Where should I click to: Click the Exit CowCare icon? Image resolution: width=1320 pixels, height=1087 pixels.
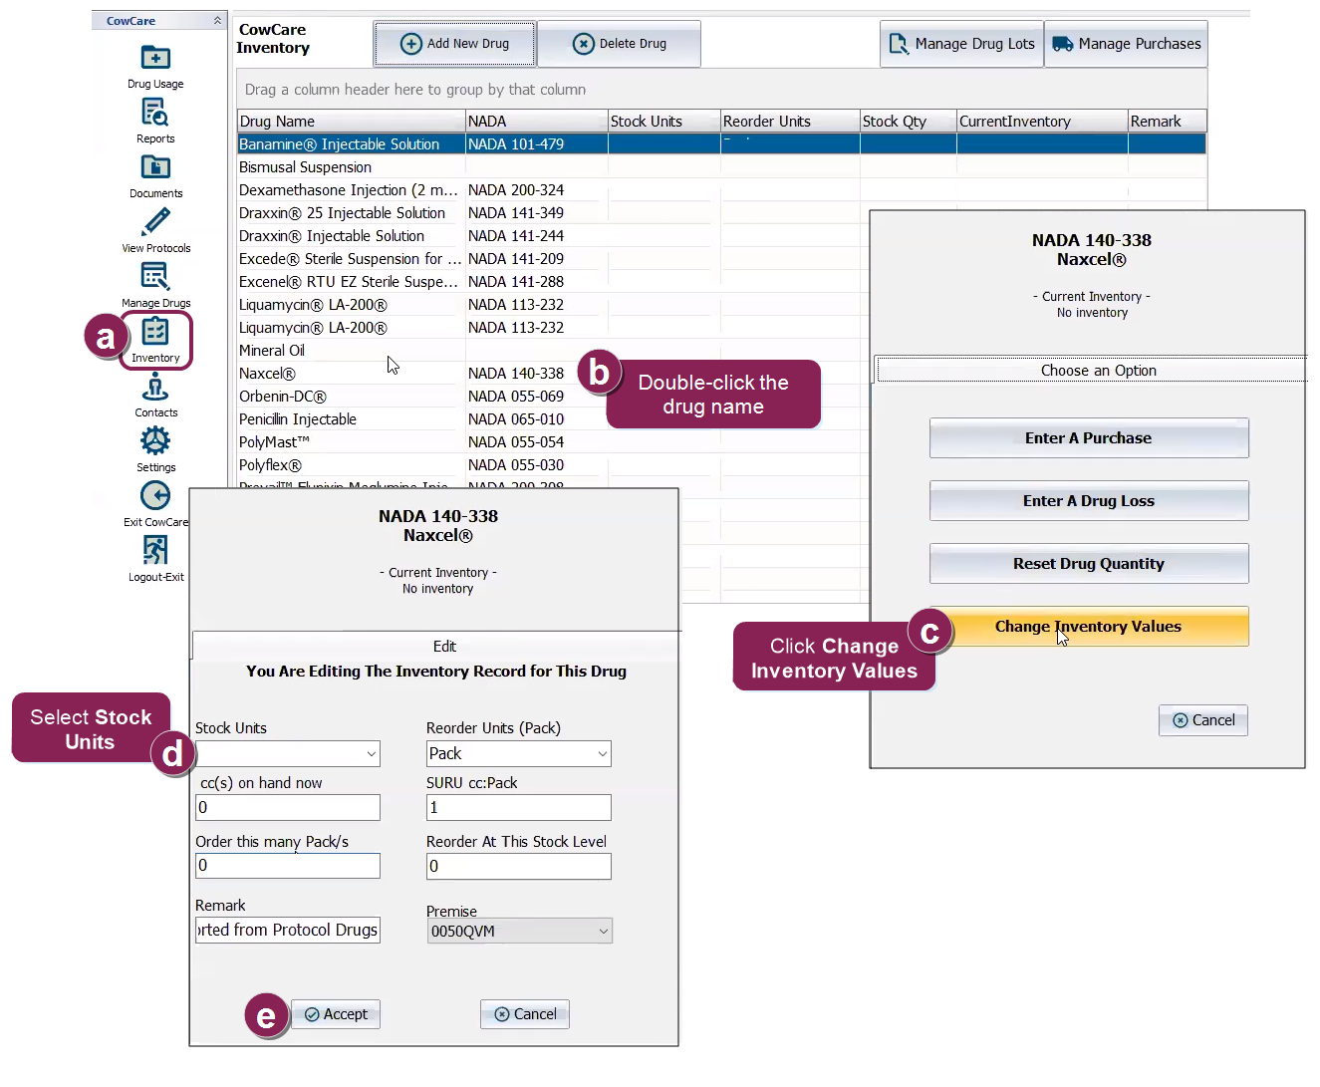[x=155, y=496]
